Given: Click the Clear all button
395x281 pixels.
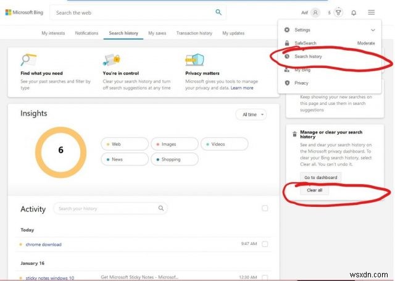Looking at the screenshot, I should coord(314,190).
